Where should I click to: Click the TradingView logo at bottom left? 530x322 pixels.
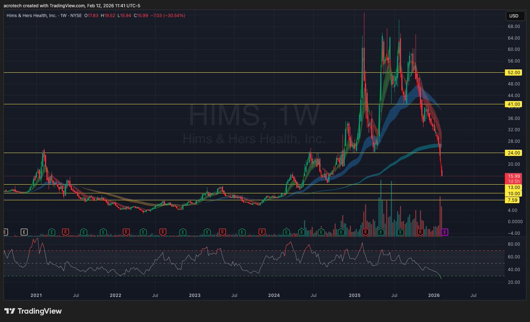click(x=33, y=311)
